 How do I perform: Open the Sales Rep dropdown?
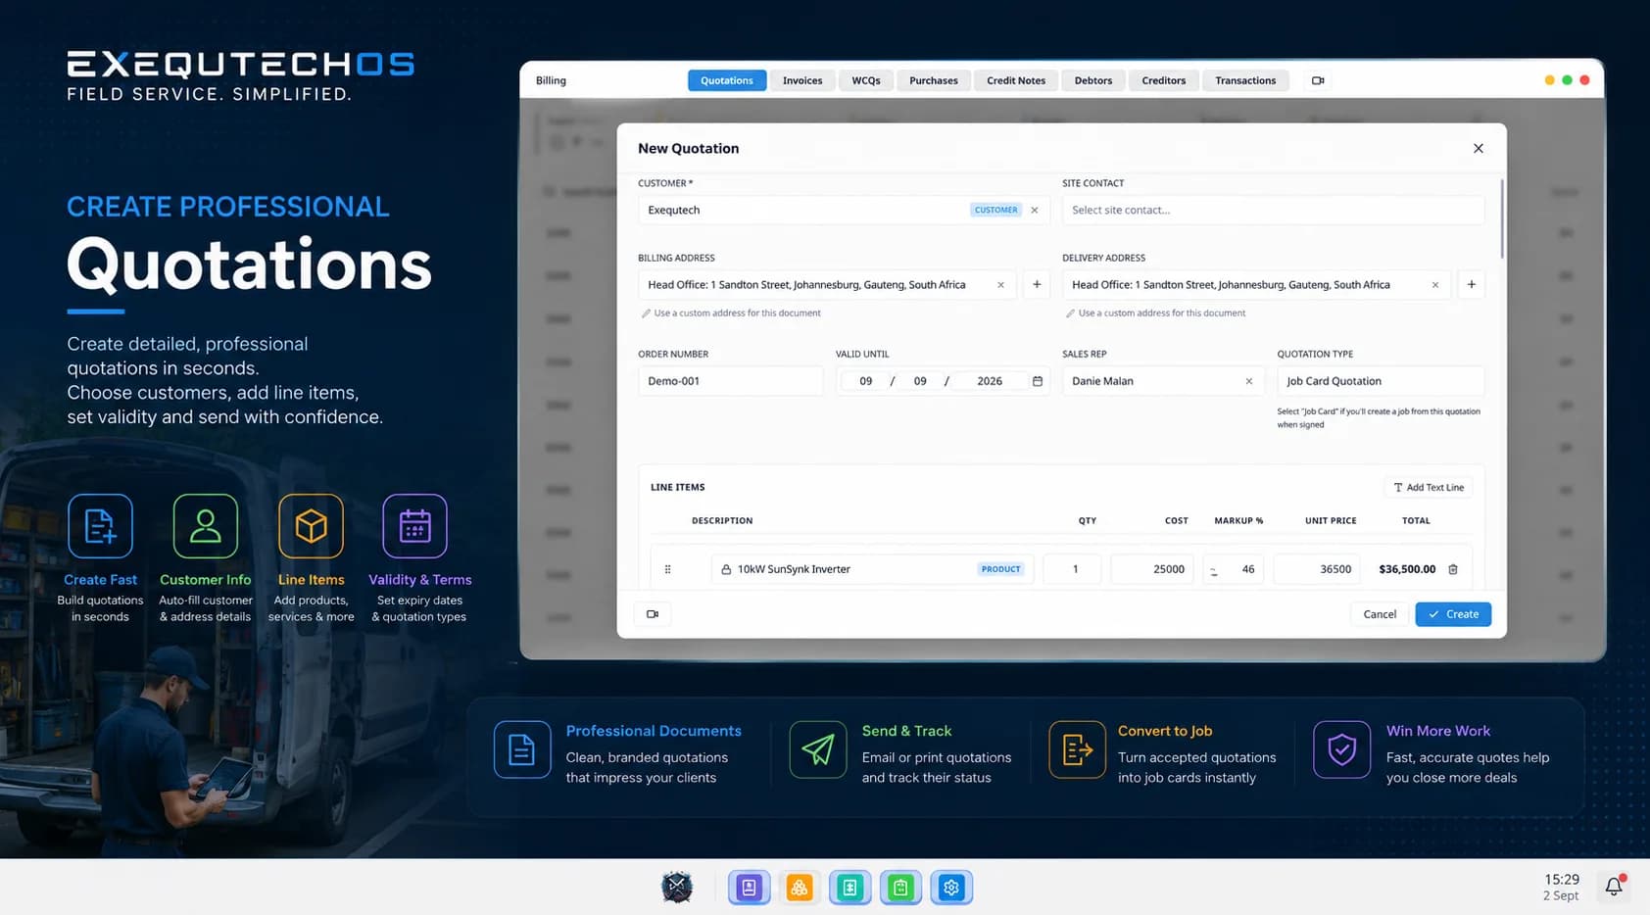[1162, 381]
